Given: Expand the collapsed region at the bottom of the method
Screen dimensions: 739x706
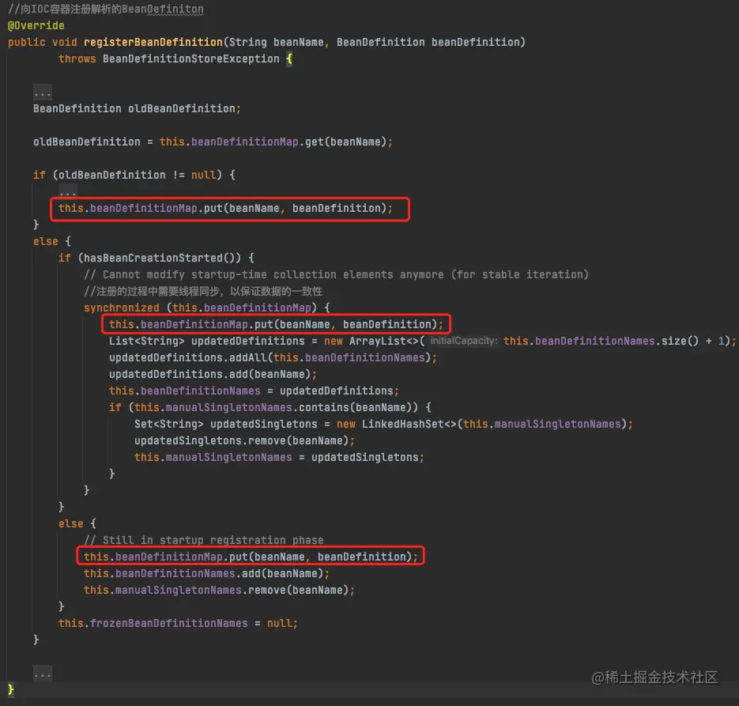Looking at the screenshot, I should point(42,674).
